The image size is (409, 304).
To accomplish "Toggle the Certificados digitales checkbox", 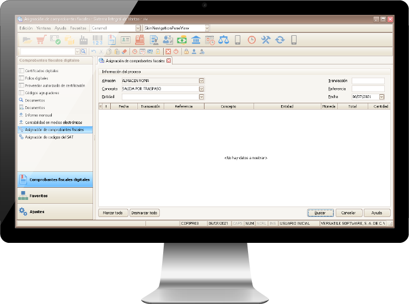I will pyautogui.click(x=21, y=70).
